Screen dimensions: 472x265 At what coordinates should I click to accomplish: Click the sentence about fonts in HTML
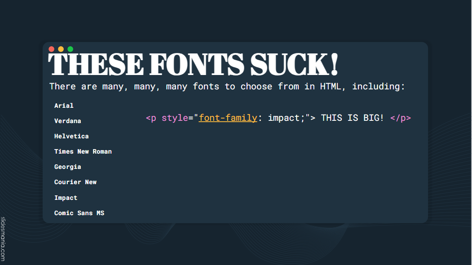227,86
